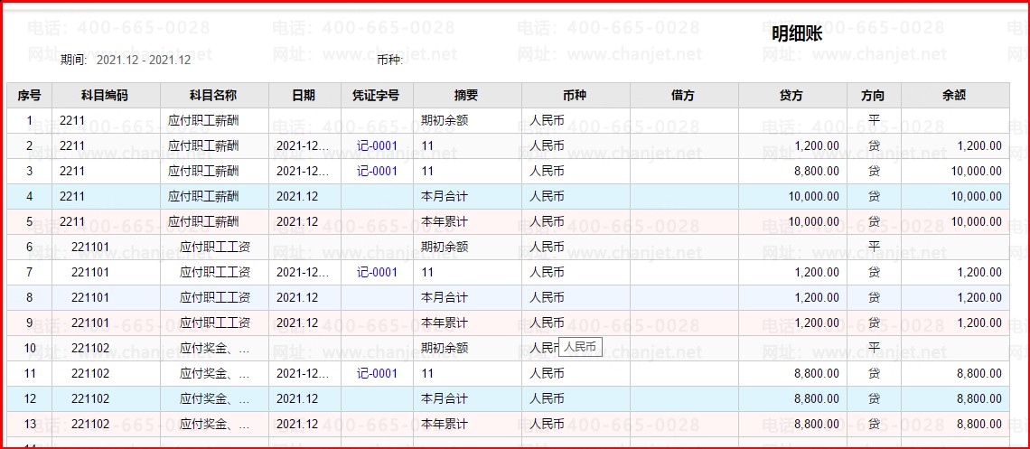1030x449 pixels.
Task: Click the 摘要 column header
Action: [x=466, y=95]
